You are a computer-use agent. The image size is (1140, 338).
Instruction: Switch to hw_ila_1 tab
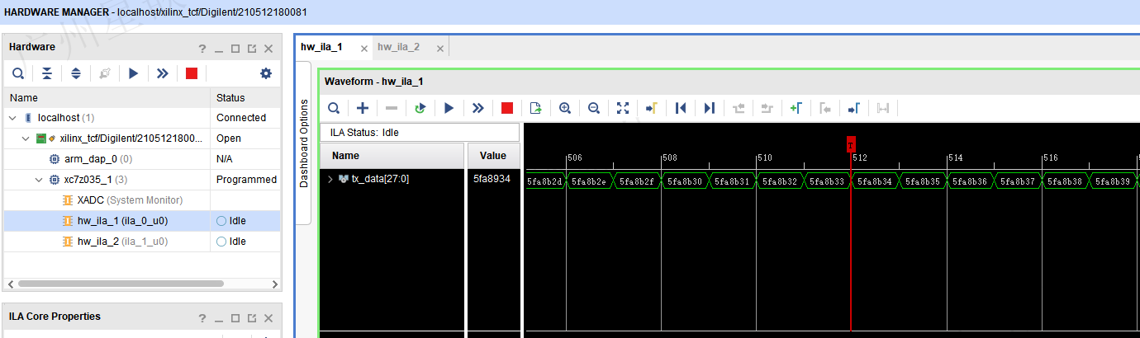[321, 47]
